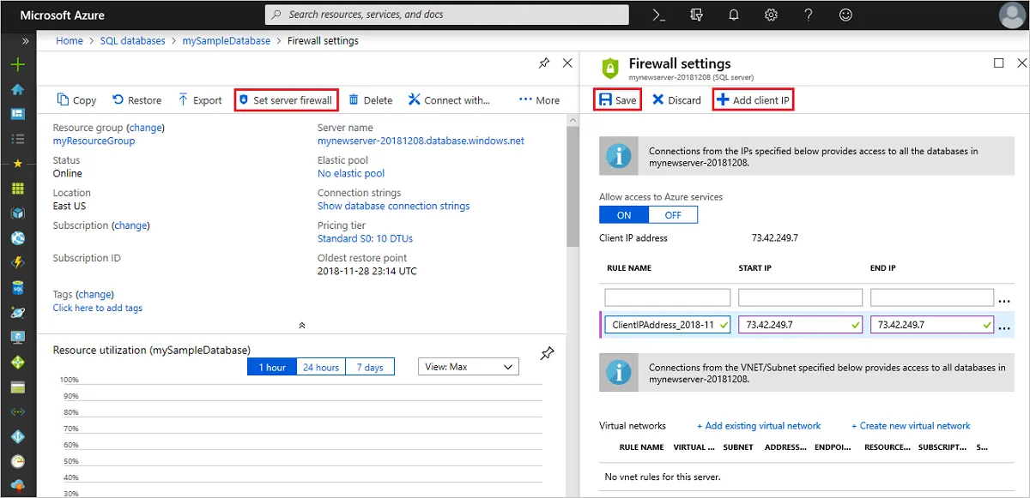Click Home in breadcrumb
The width and height of the screenshot is (1030, 498).
point(70,40)
